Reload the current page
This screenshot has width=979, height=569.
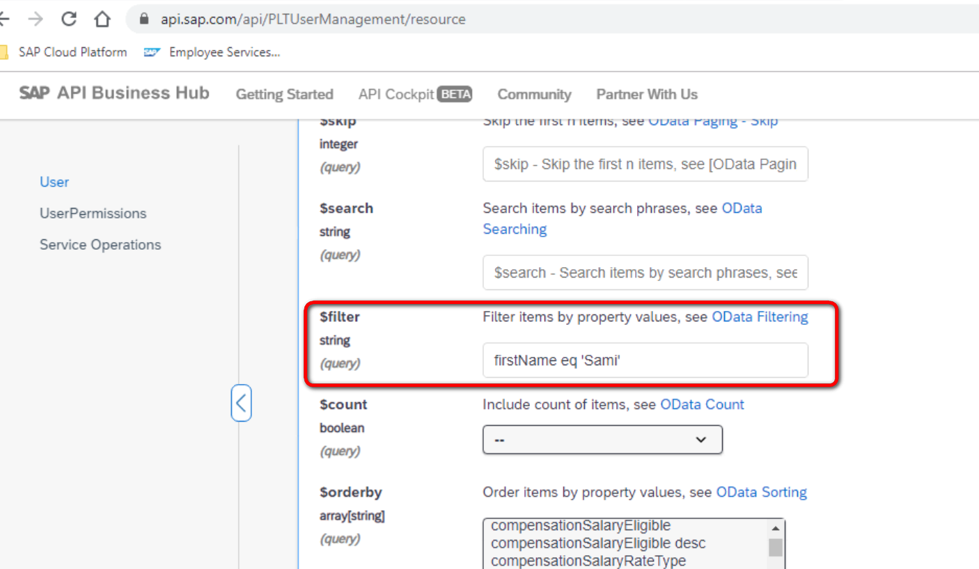tap(68, 19)
